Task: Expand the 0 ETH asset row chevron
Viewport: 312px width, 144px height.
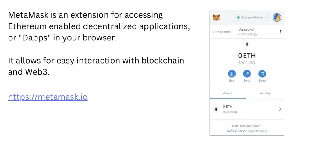Action: 280,109
